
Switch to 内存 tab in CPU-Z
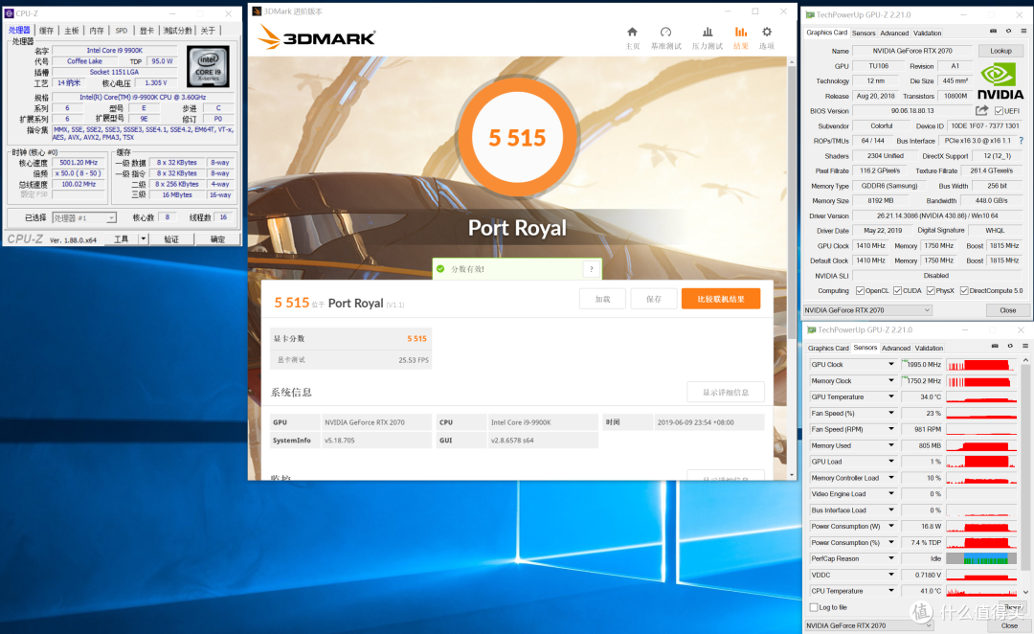pos(97,31)
